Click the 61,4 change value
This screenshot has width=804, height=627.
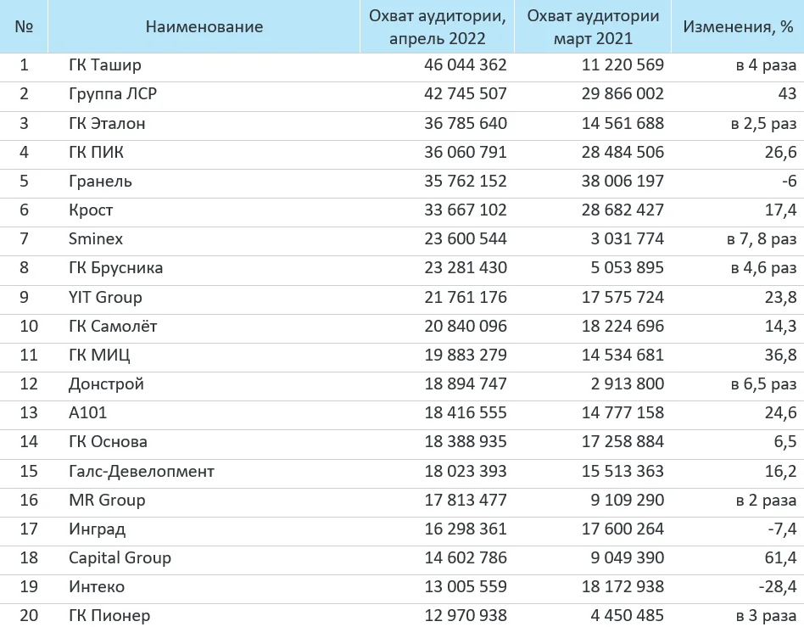click(x=780, y=557)
